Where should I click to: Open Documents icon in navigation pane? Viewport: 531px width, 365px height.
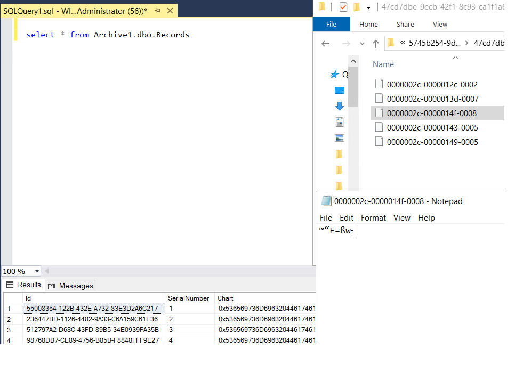[x=340, y=122]
